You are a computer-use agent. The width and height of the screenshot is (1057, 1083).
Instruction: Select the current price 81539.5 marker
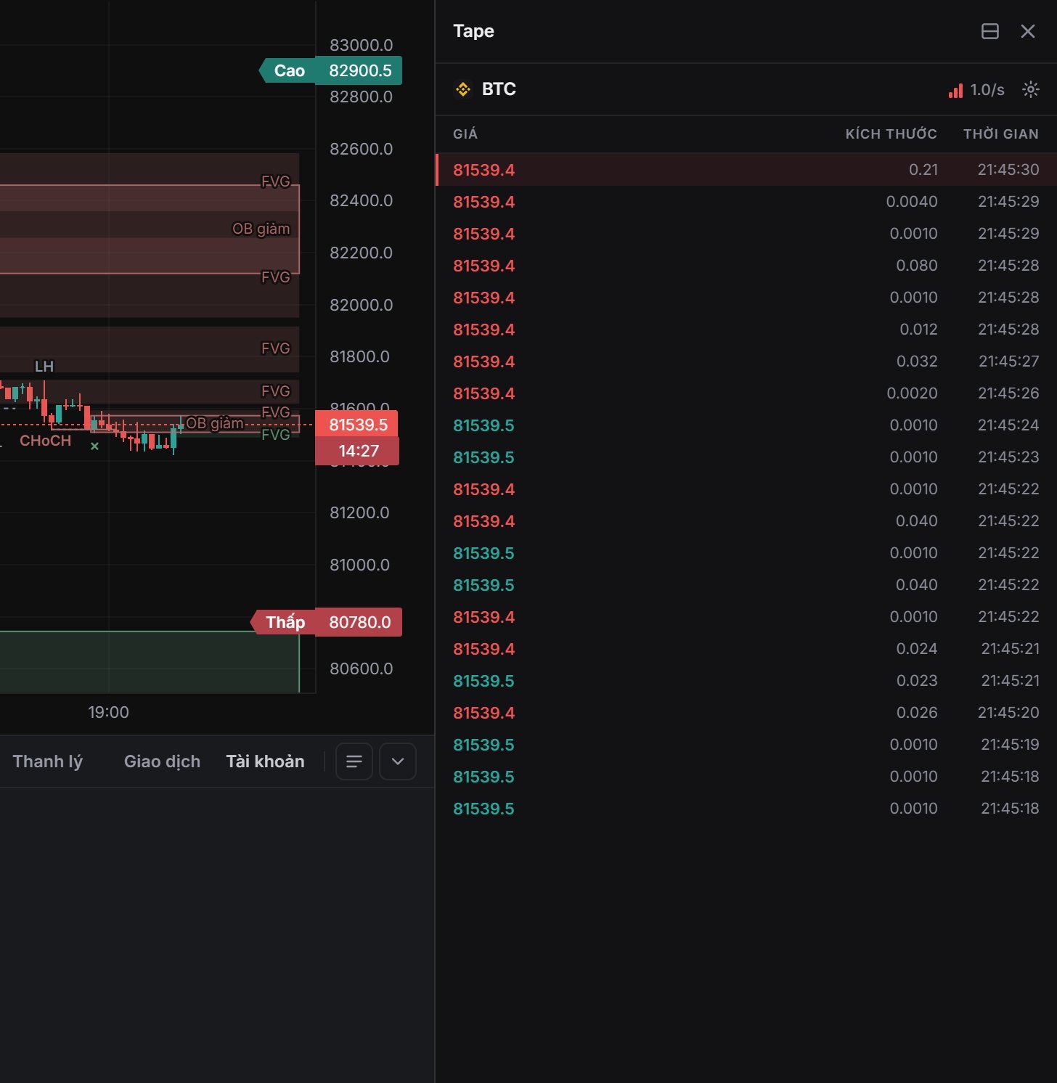pyautogui.click(x=357, y=425)
